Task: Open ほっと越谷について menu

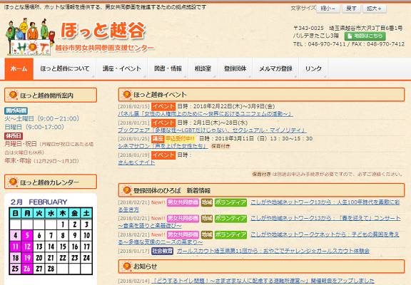Action: point(65,68)
